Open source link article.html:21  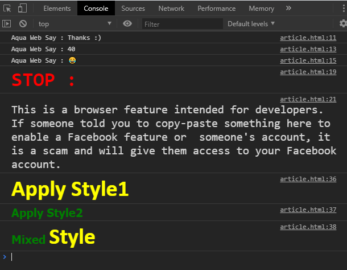[x=308, y=99]
